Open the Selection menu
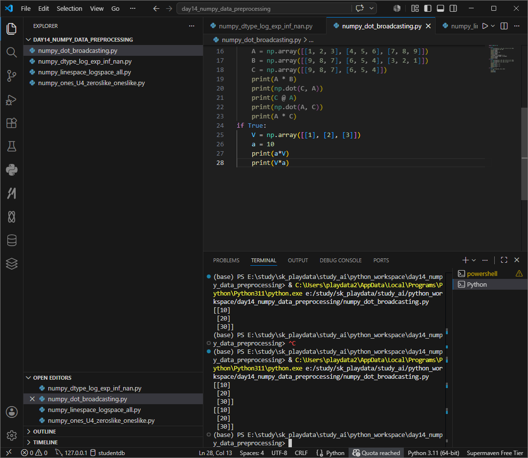 click(69, 8)
